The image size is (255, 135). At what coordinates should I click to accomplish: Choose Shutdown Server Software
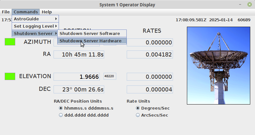click(90, 33)
